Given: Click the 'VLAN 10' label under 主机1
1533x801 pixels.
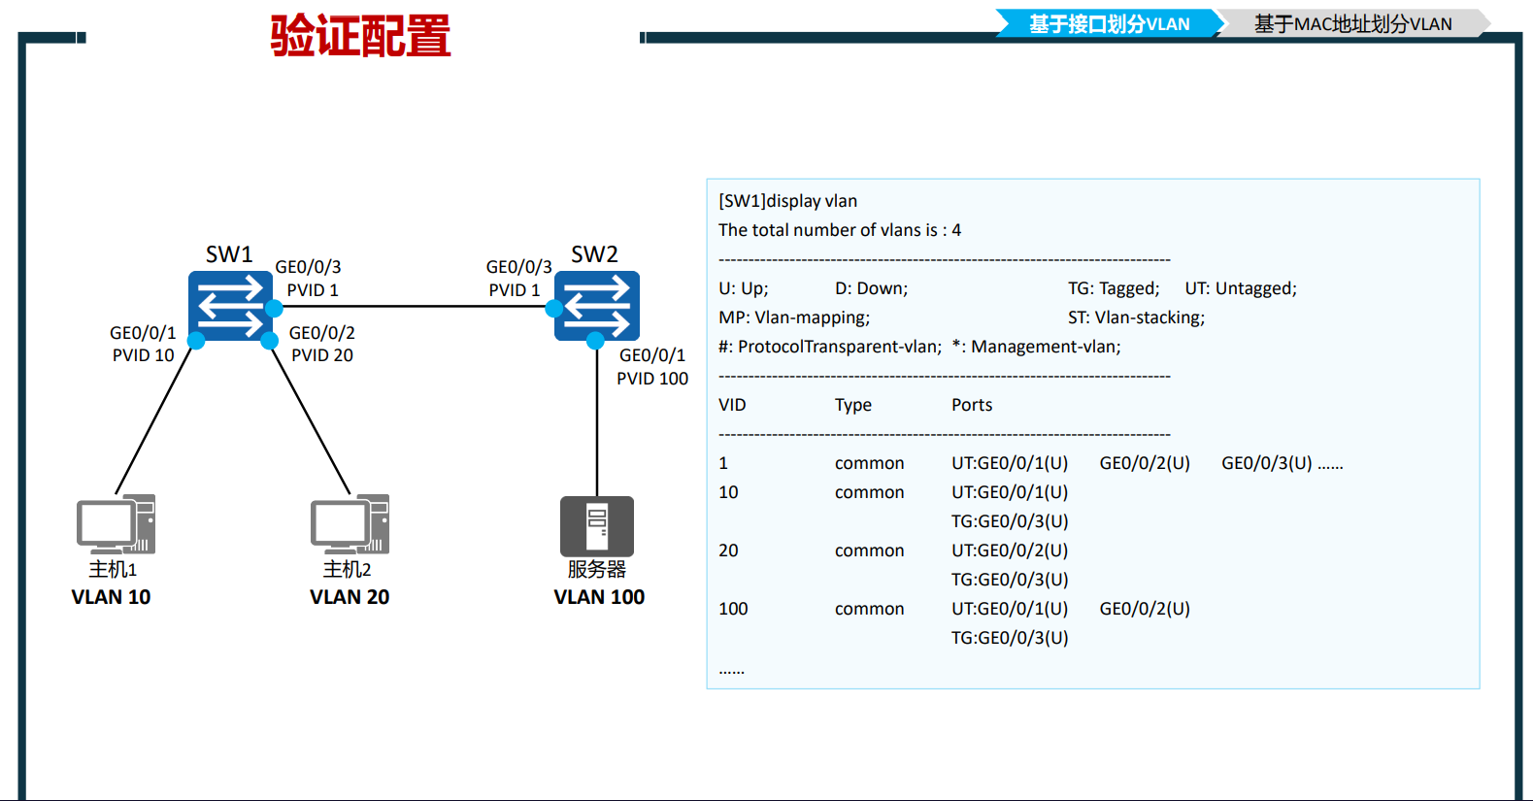Looking at the screenshot, I should (111, 597).
